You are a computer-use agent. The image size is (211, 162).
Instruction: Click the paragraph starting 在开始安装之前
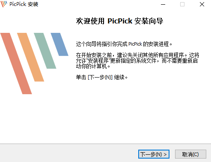click(137, 61)
